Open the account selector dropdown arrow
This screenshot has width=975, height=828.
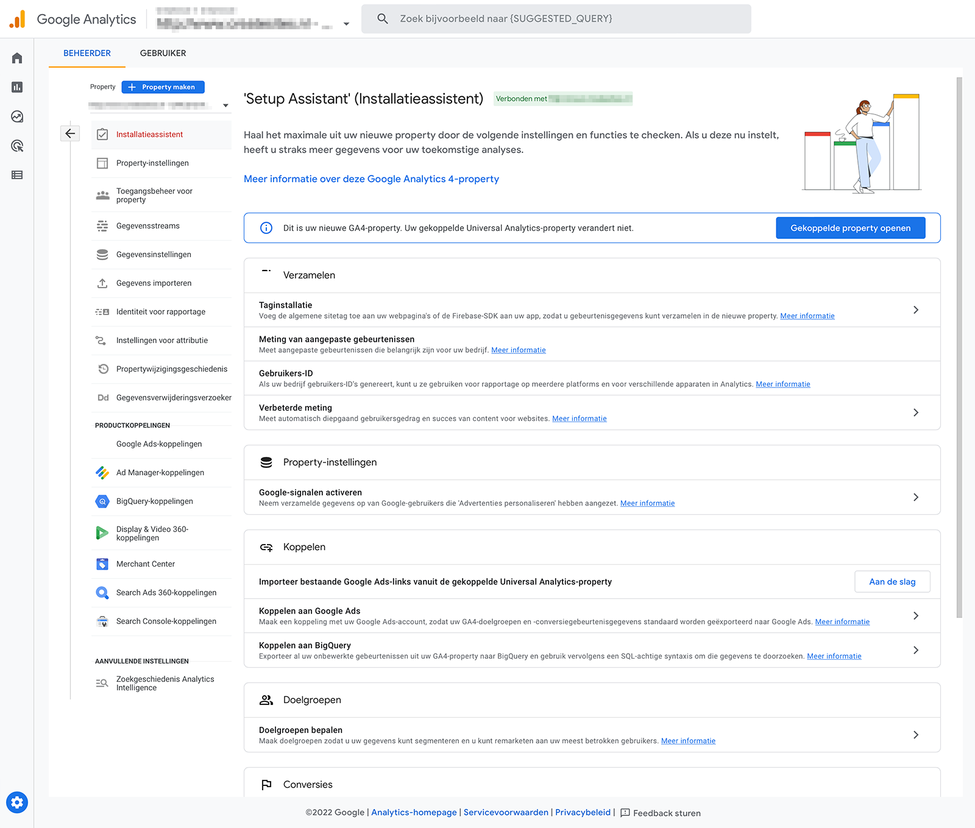click(346, 24)
